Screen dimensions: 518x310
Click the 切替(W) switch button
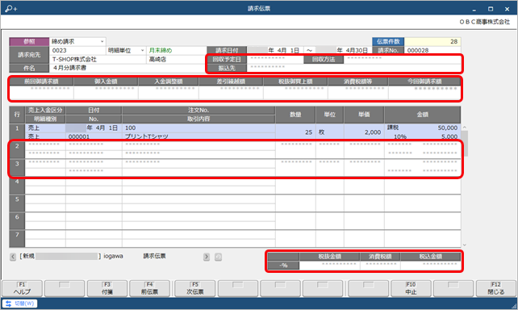pos(20,304)
